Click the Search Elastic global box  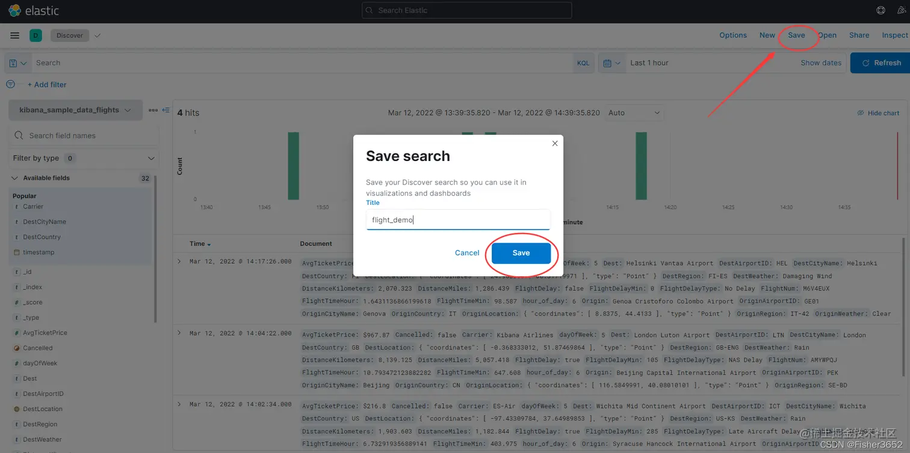tap(467, 10)
